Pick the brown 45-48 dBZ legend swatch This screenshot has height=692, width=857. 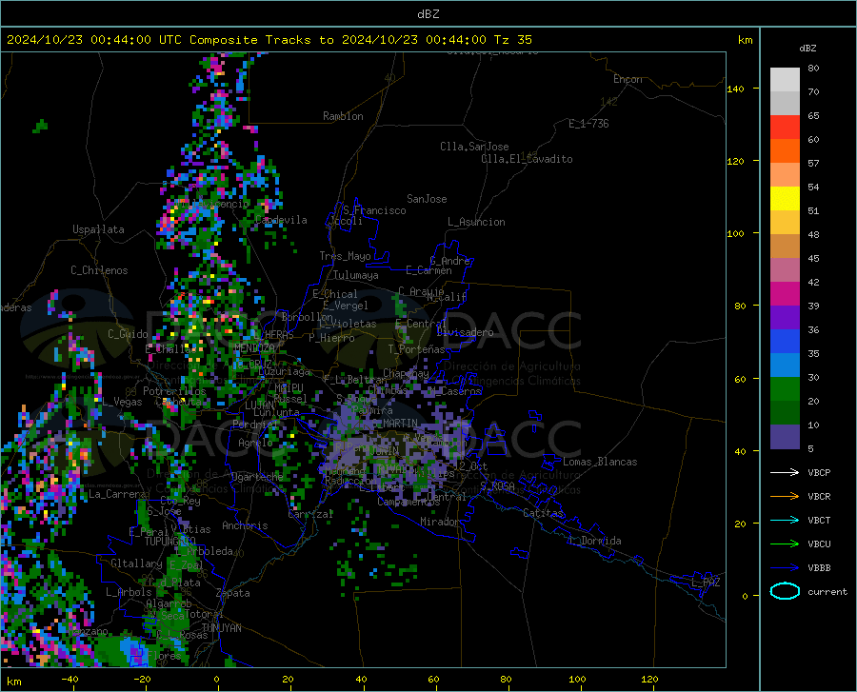(x=785, y=247)
